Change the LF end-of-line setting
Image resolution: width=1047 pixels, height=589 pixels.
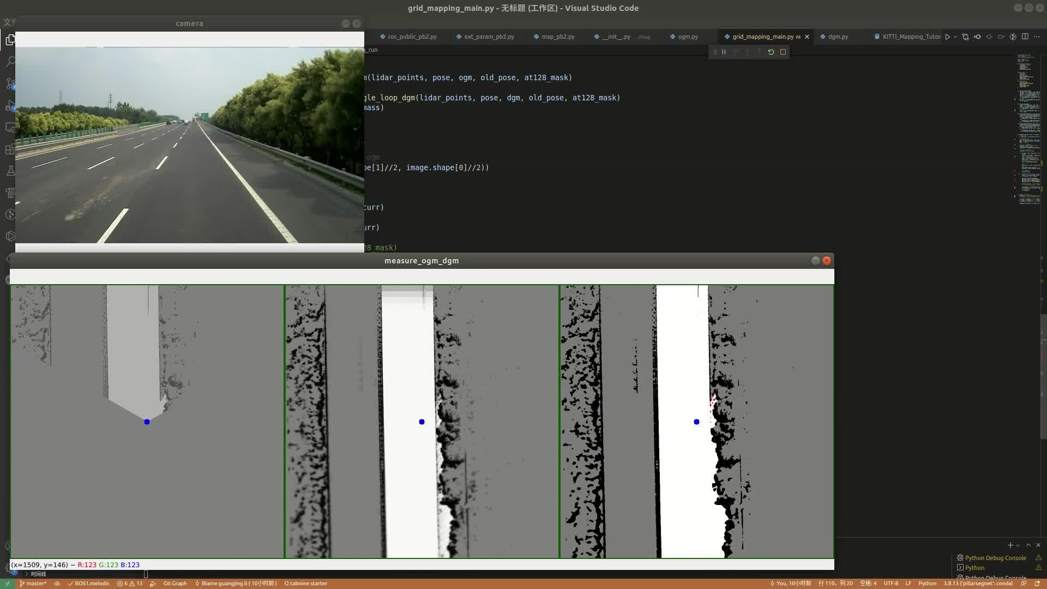pyautogui.click(x=908, y=584)
